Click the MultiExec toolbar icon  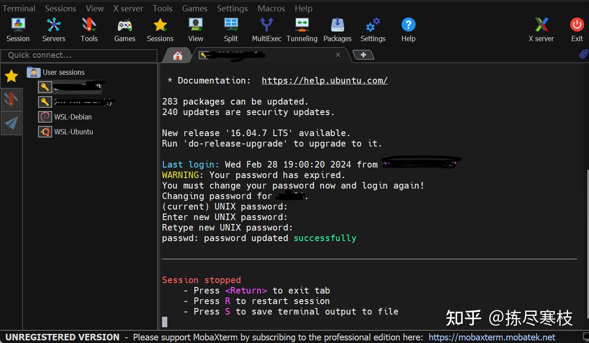266,26
